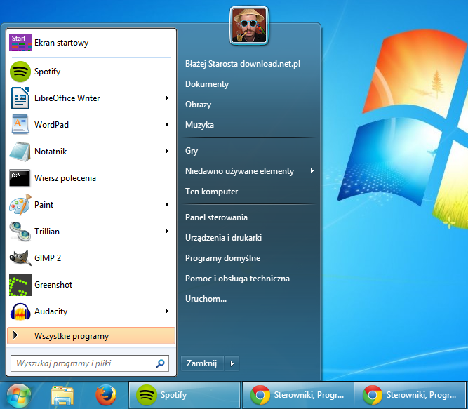The height and width of the screenshot is (409, 468).
Task: Expand WordPad jump list arrow
Action: point(167,124)
